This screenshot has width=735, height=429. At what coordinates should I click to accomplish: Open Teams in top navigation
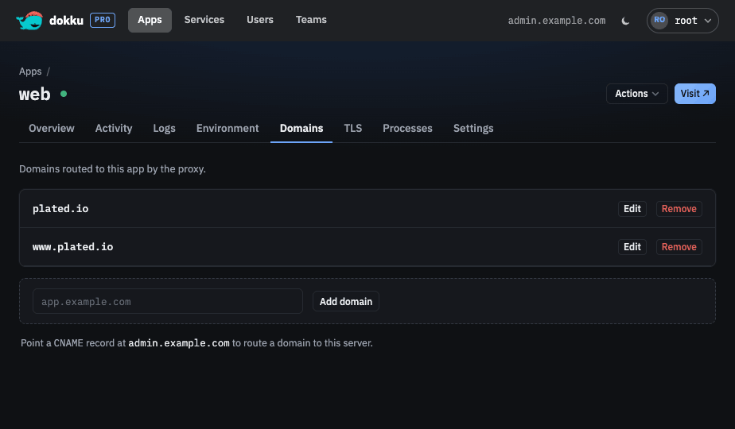point(311,20)
